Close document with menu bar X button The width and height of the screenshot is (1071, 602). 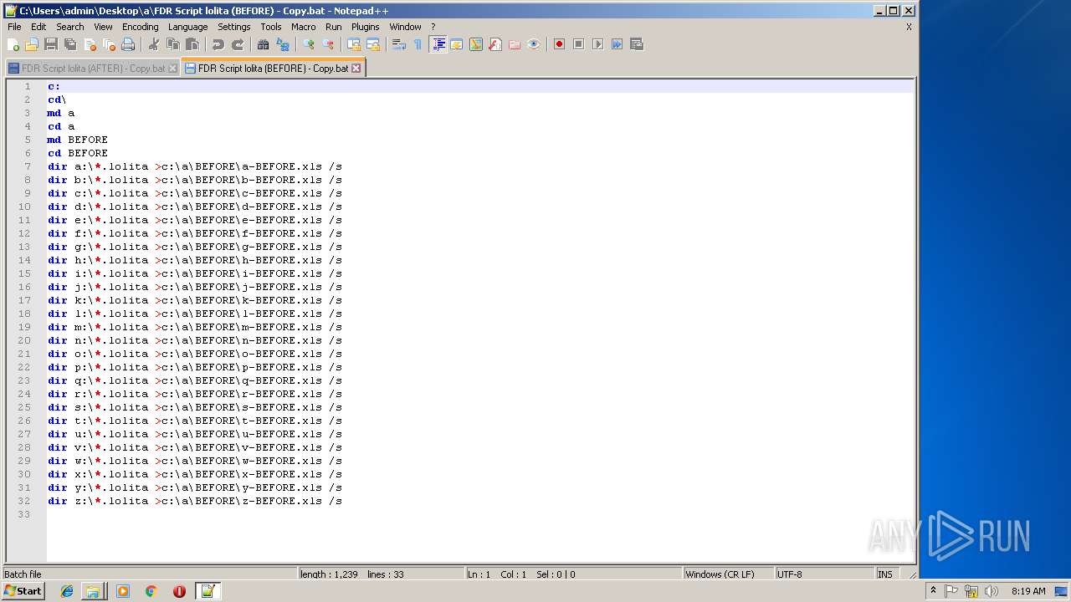[x=909, y=27]
